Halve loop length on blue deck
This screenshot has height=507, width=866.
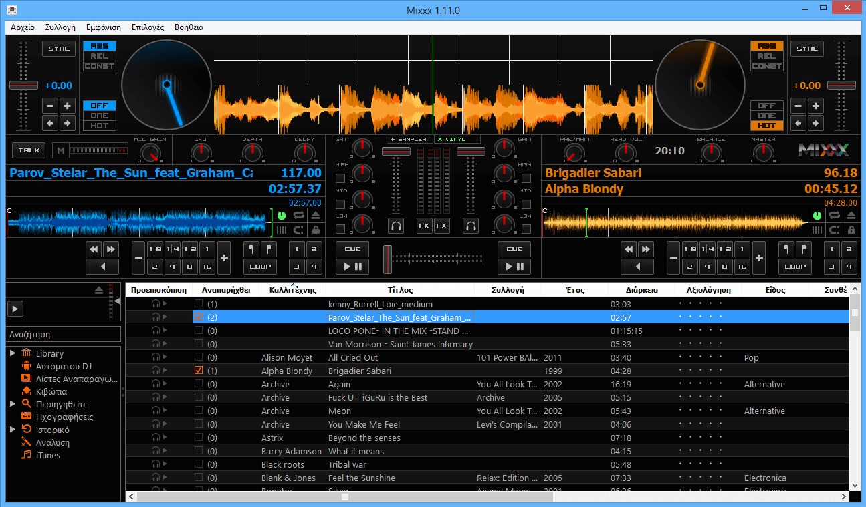point(138,258)
